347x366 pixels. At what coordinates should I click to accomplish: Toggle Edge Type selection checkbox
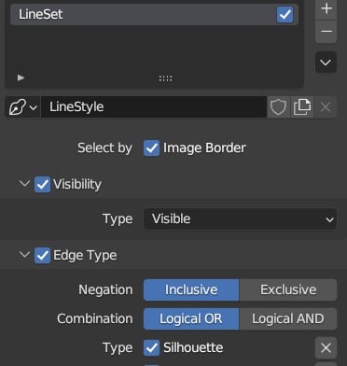pyautogui.click(x=42, y=256)
